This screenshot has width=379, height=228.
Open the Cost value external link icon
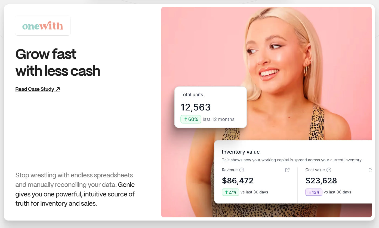click(370, 170)
